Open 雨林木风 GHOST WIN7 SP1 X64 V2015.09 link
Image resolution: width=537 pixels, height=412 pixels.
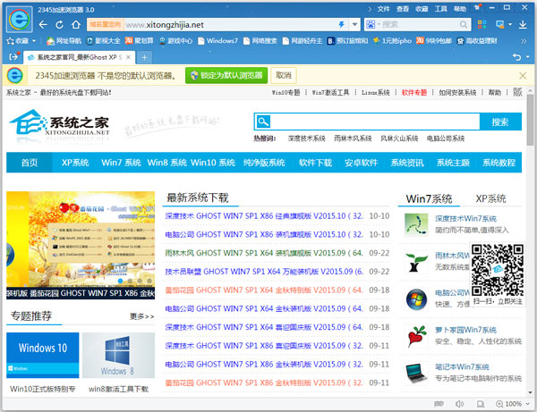tap(264, 253)
